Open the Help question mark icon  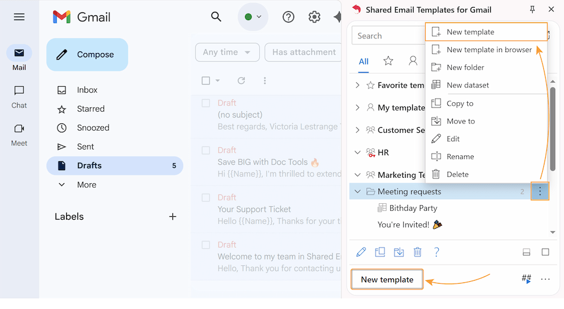coord(436,252)
